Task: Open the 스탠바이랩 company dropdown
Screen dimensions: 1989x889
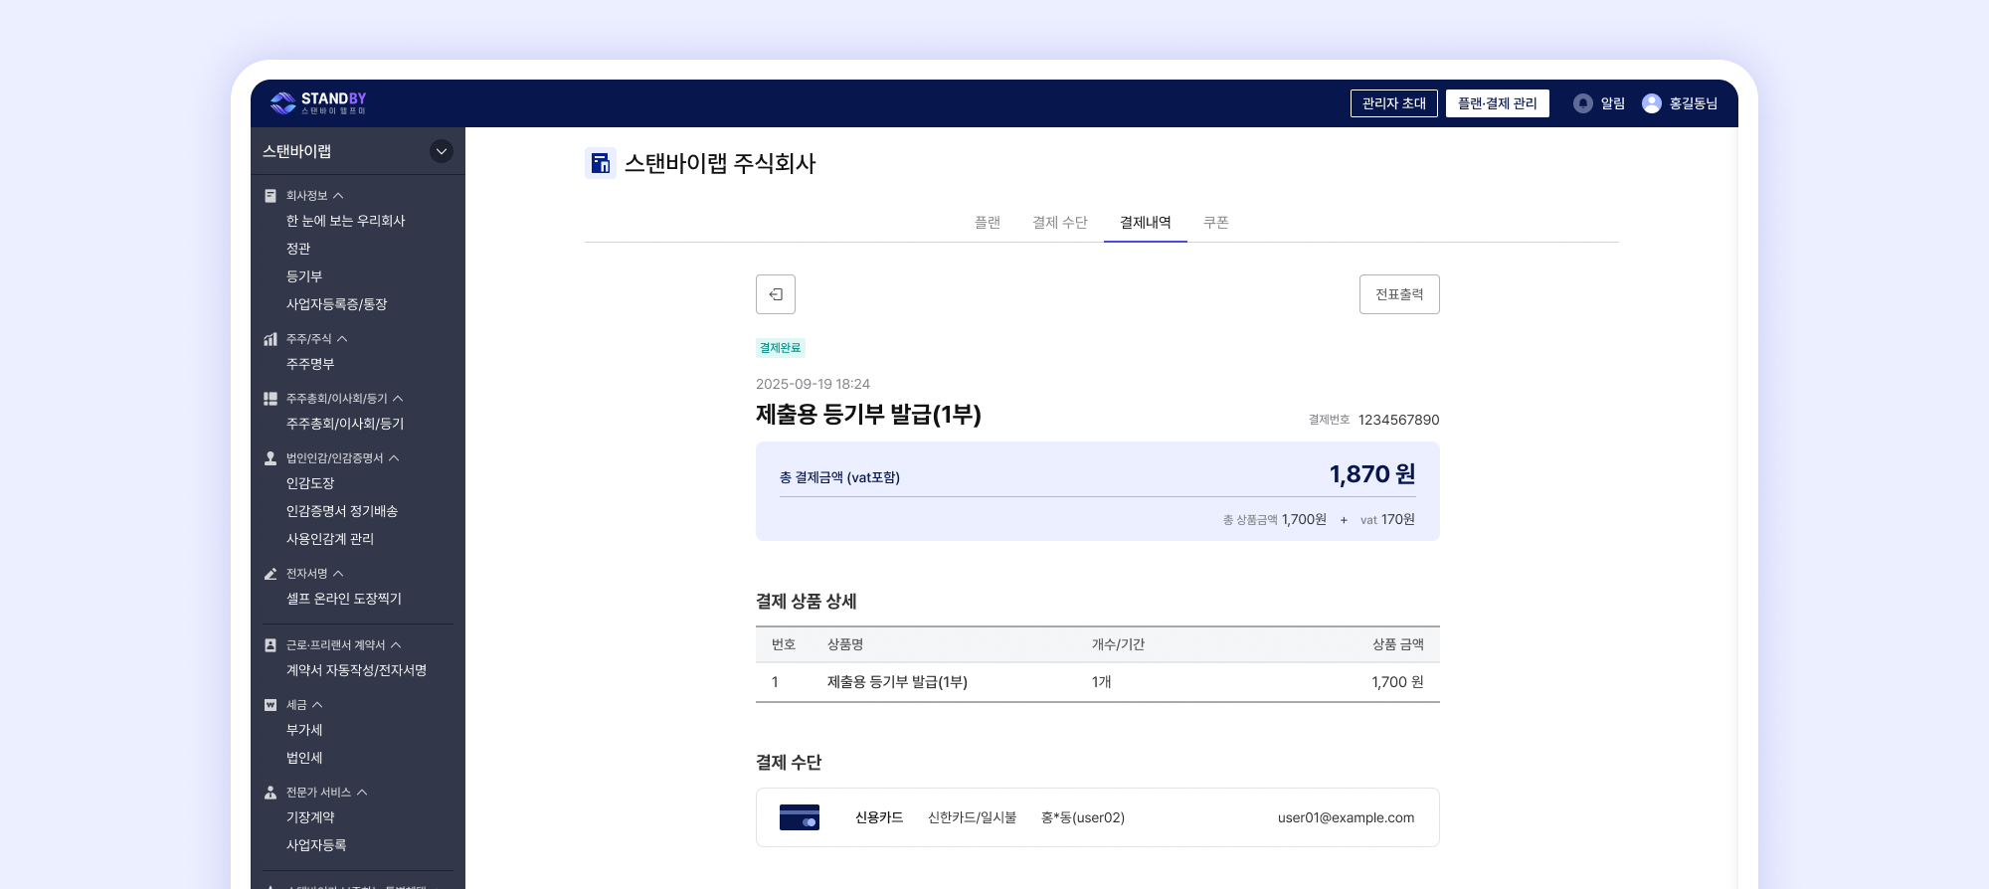Action: coord(441,151)
